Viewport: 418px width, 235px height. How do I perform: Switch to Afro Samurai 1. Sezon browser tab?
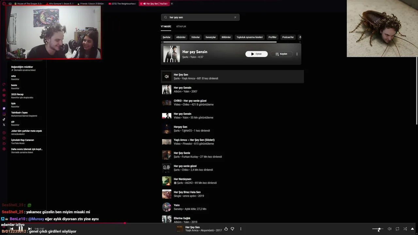[x=60, y=4]
